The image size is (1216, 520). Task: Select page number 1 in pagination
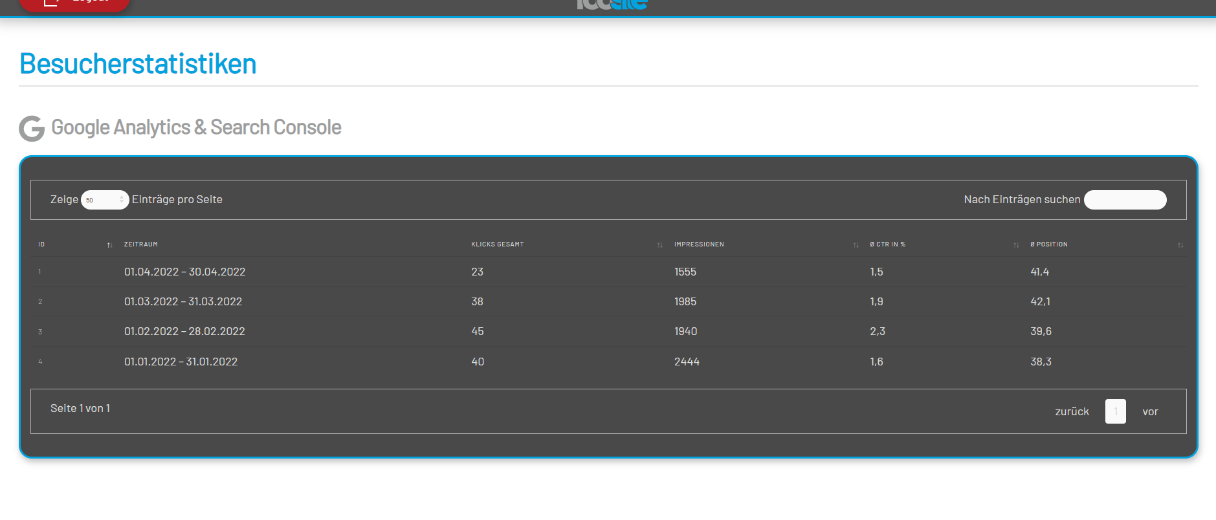[1115, 411]
